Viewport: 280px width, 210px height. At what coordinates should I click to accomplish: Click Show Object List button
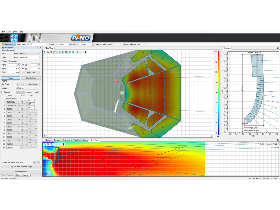point(21,172)
